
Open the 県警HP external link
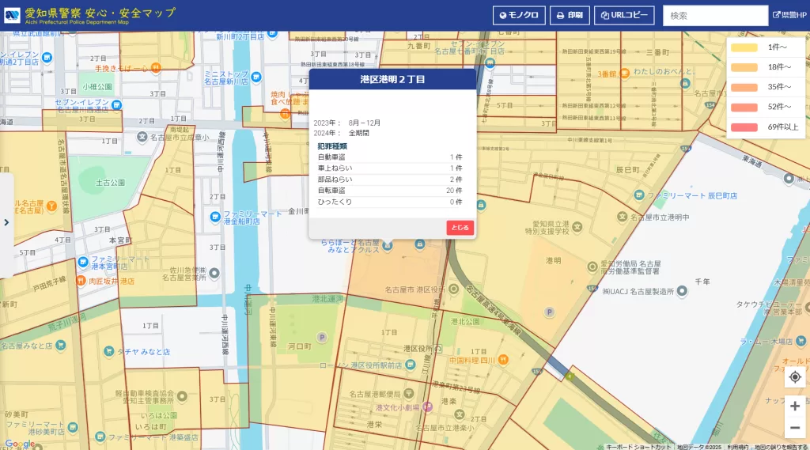[x=789, y=16]
